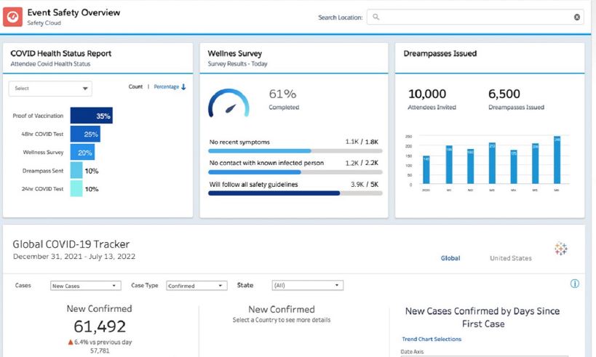Click the sort arrow next to Percentage

(x=183, y=87)
